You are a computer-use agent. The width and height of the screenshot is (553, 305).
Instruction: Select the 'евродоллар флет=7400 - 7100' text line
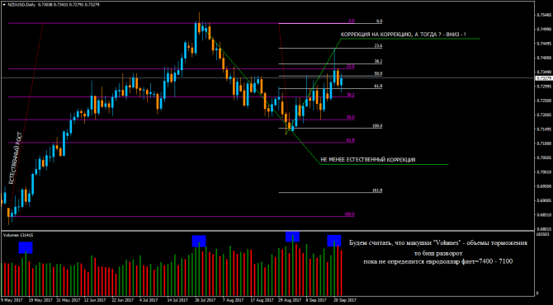click(x=470, y=261)
